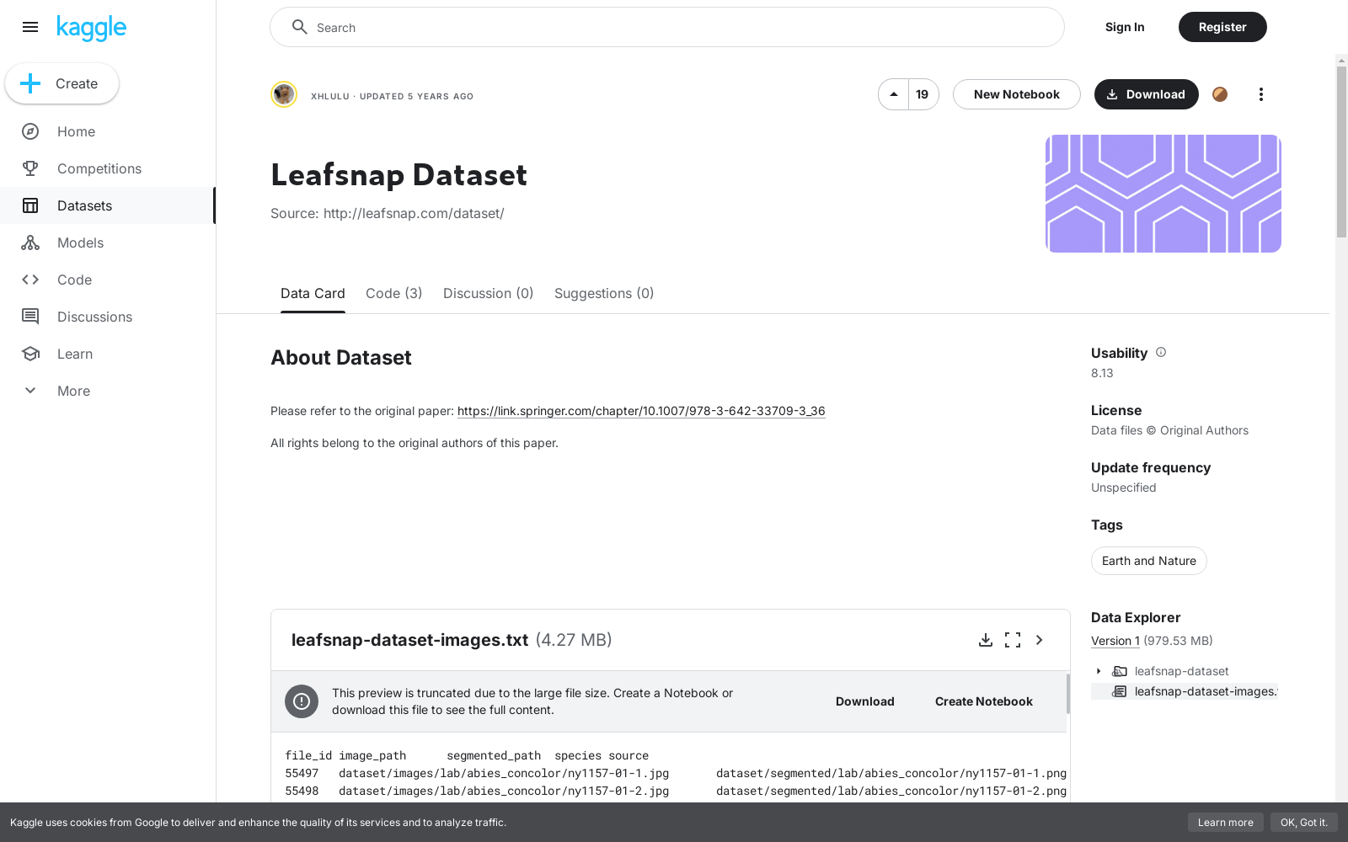Open the hamburger navigation menu
This screenshot has height=842, width=1348.
pyautogui.click(x=30, y=27)
